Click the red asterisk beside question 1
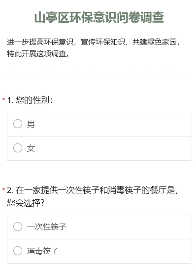The image size is (195, 274). pos(3,100)
